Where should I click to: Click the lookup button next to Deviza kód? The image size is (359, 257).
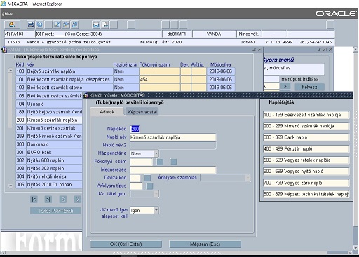pyautogui.click(x=147, y=178)
